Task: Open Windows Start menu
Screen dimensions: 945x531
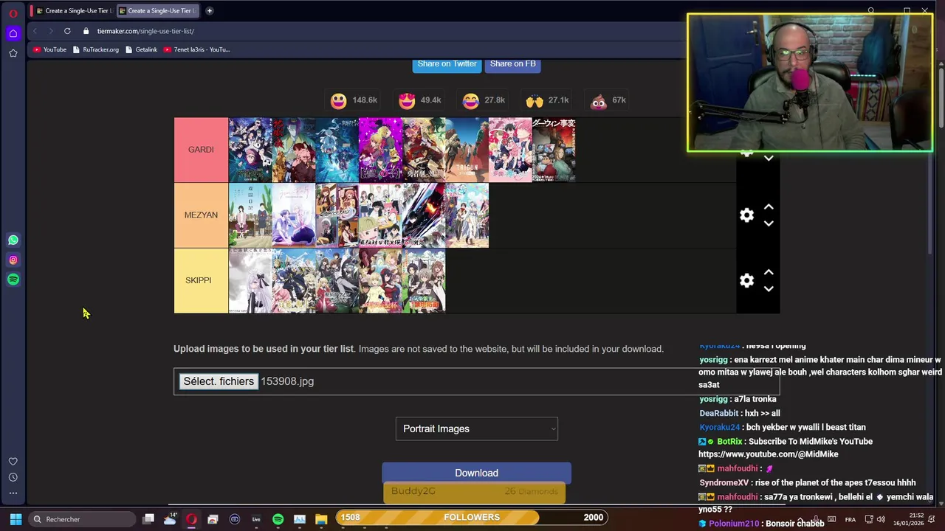Action: click(x=16, y=519)
